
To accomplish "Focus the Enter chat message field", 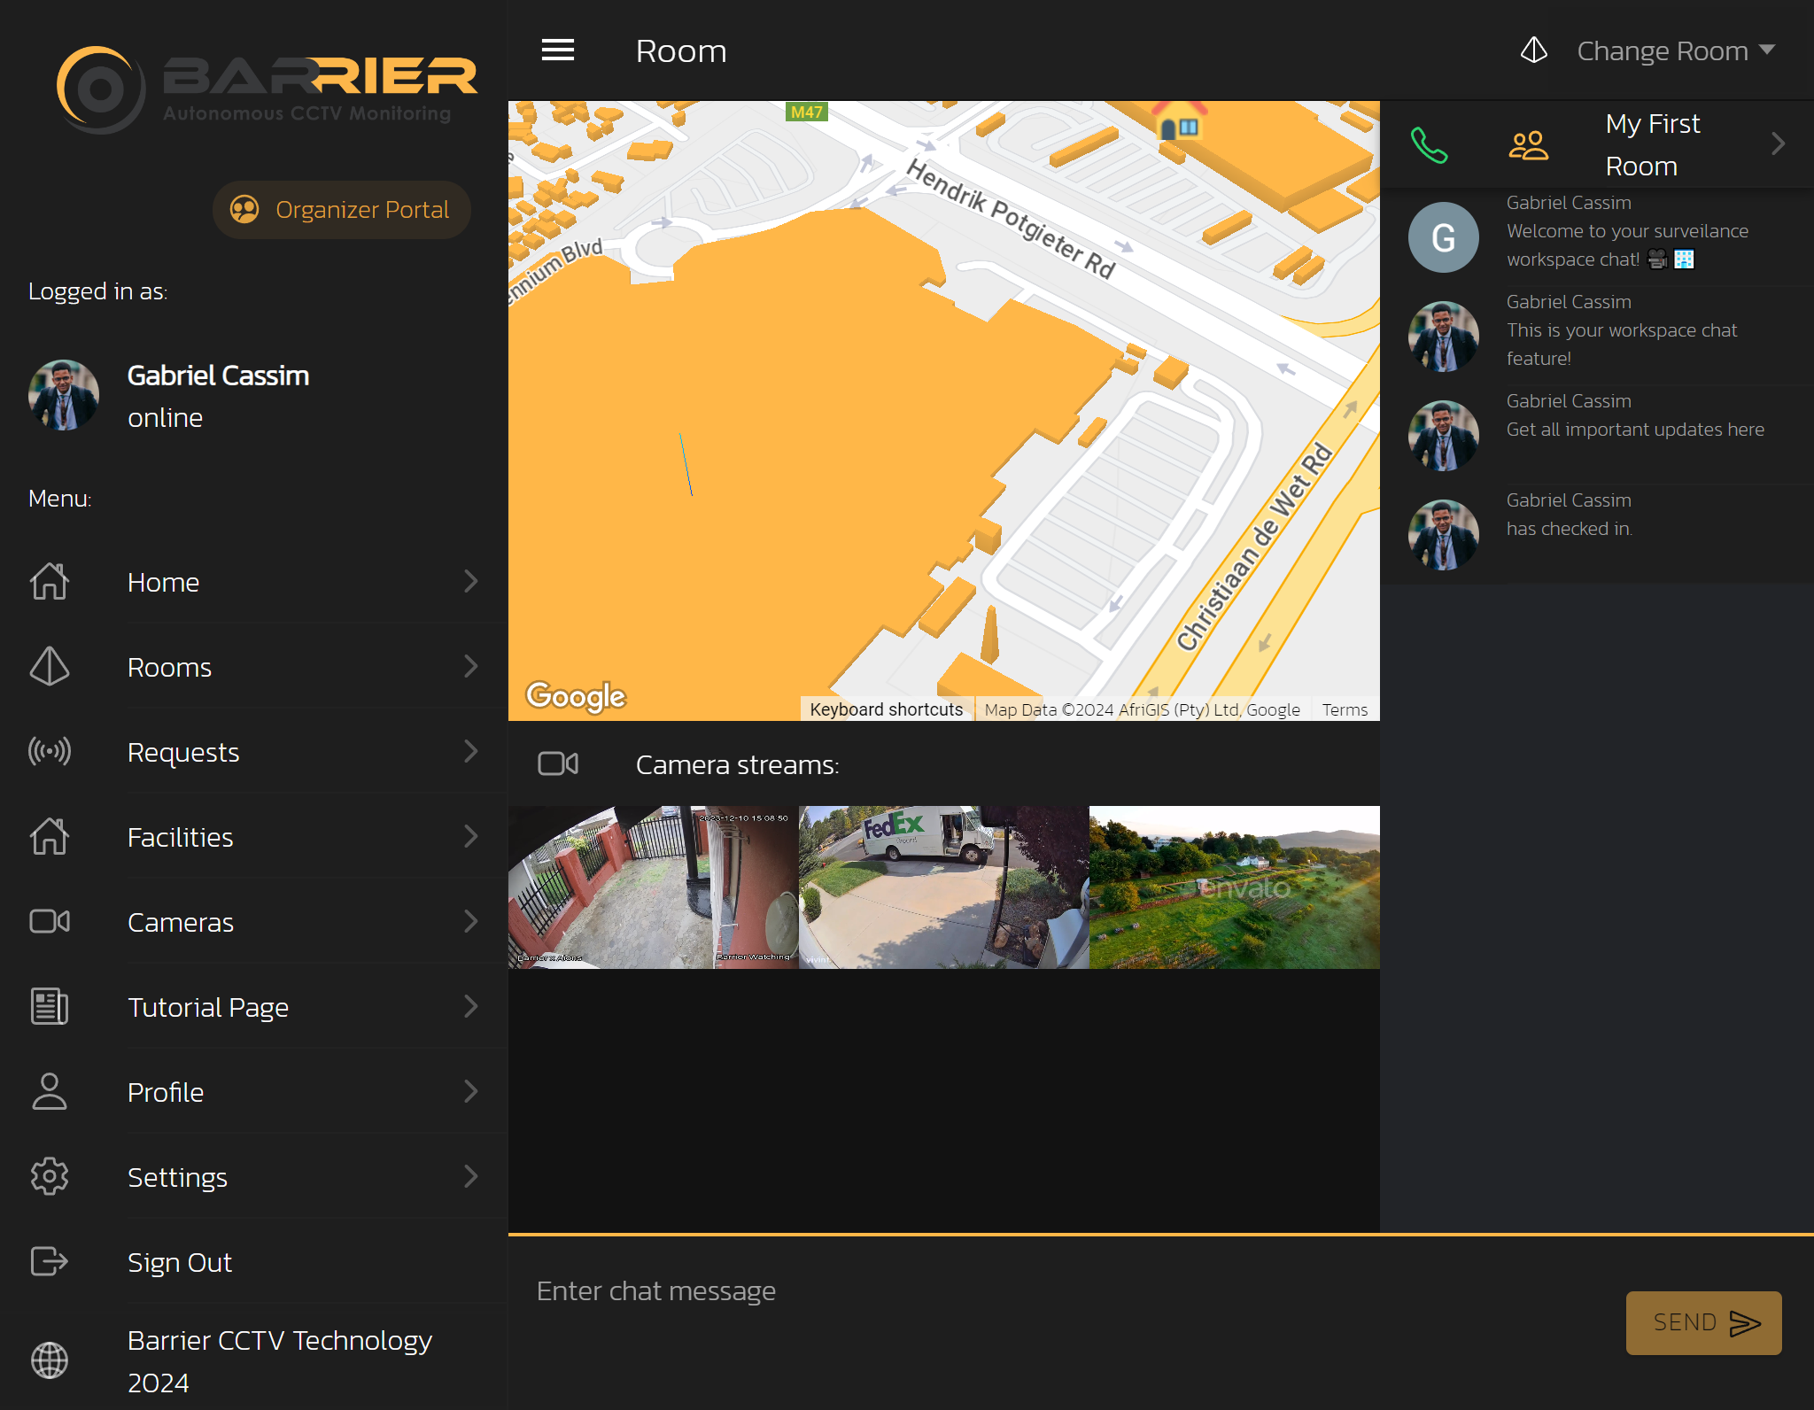I will pos(1063,1291).
